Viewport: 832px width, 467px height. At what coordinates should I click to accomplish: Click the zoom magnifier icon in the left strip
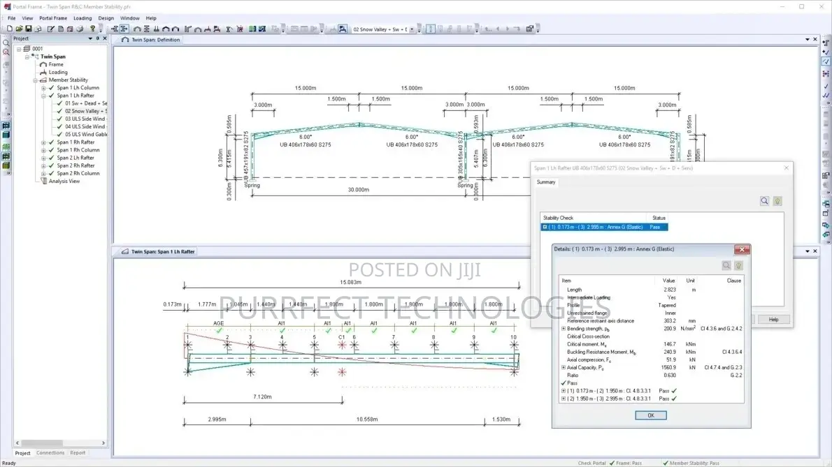point(6,43)
